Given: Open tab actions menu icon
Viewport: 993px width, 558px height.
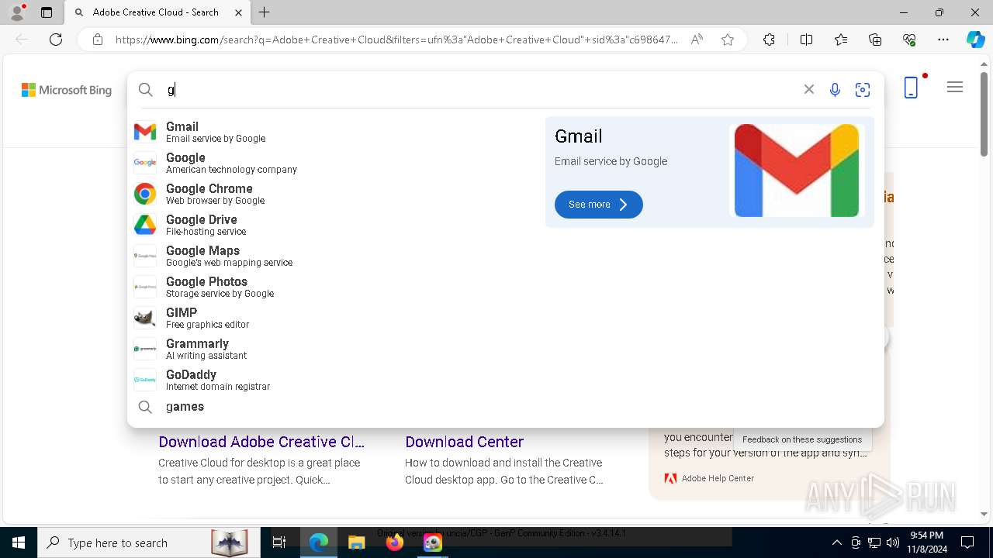Looking at the screenshot, I should [x=47, y=12].
